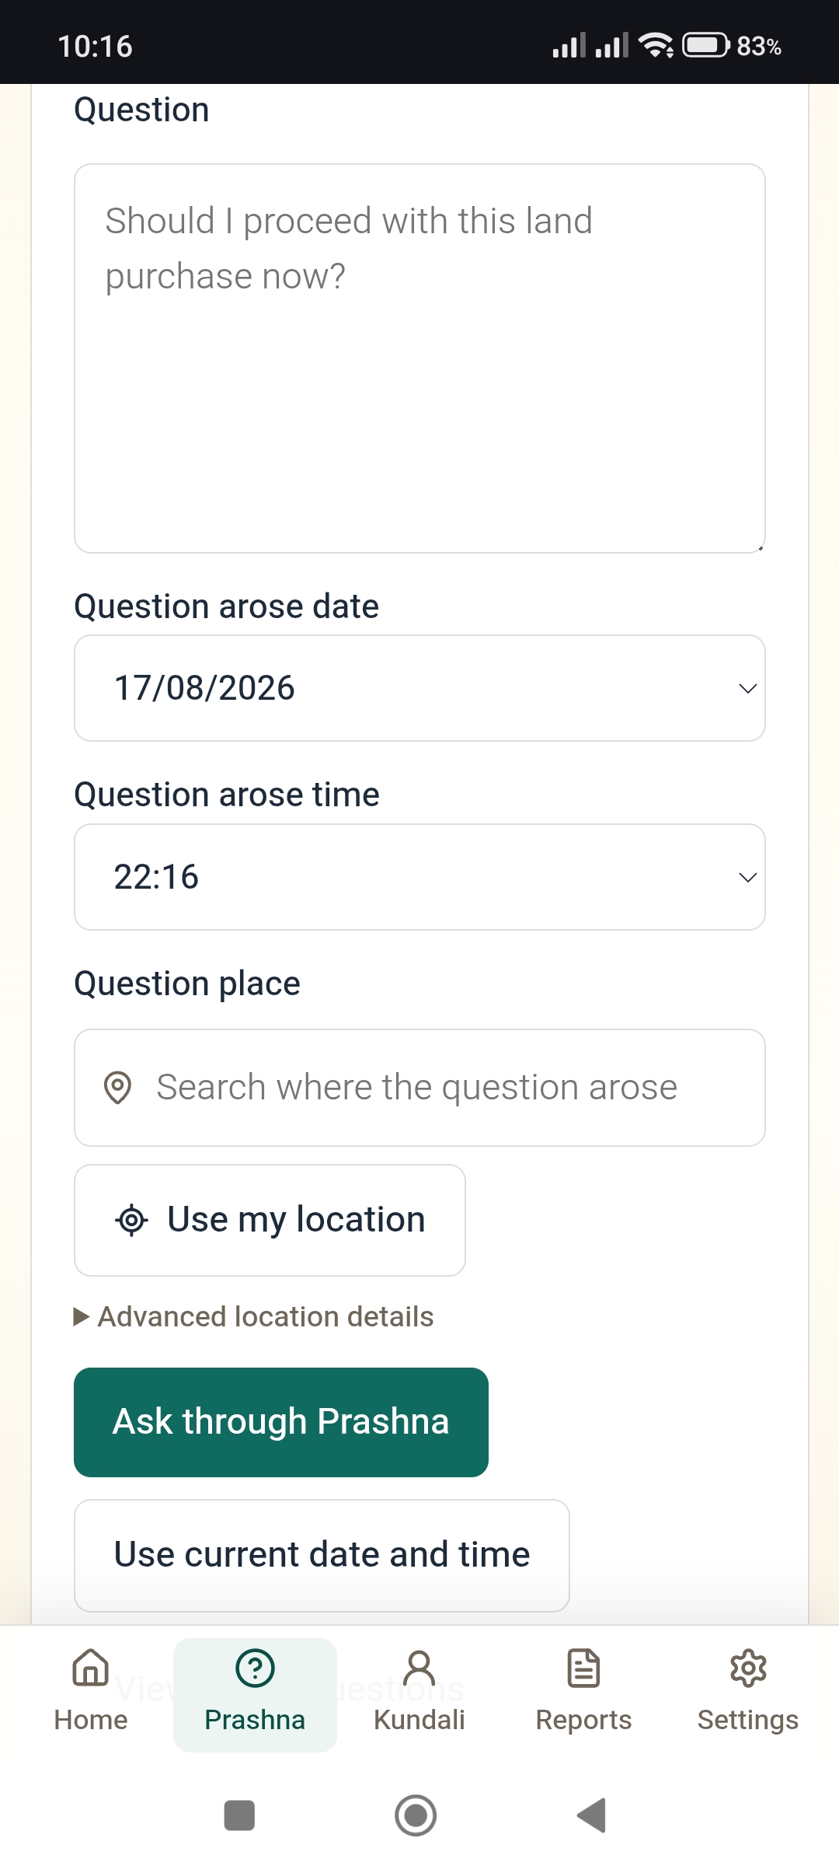The height and width of the screenshot is (1866, 839).
Task: Open the Question arose time dropdown chevron
Action: click(x=747, y=878)
